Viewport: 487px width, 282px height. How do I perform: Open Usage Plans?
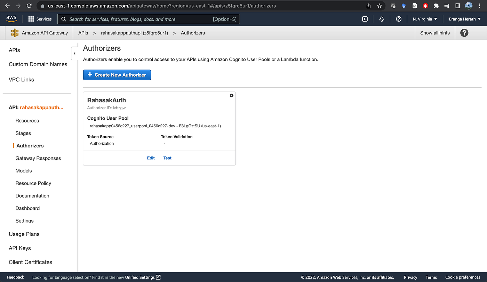(24, 234)
